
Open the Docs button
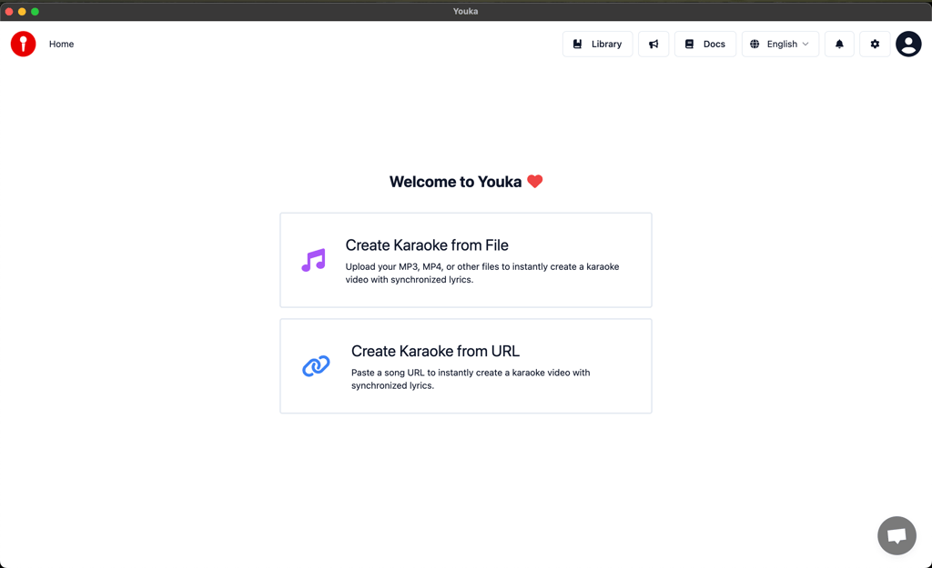click(705, 44)
